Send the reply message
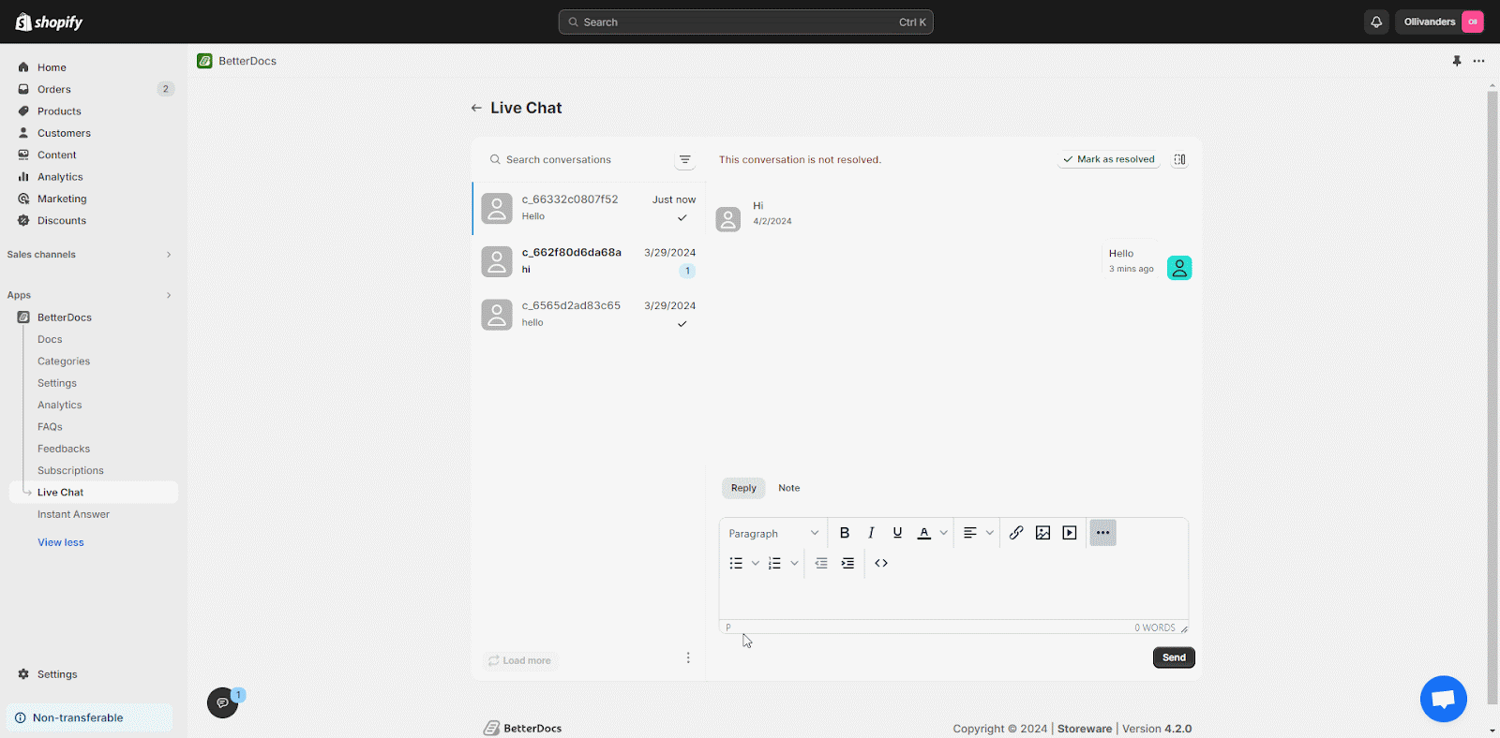1500x738 pixels. 1174,657
